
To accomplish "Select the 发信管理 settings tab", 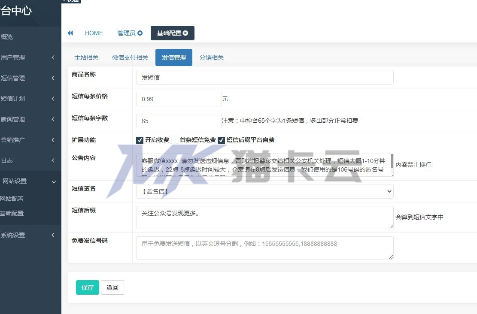I will 174,57.
